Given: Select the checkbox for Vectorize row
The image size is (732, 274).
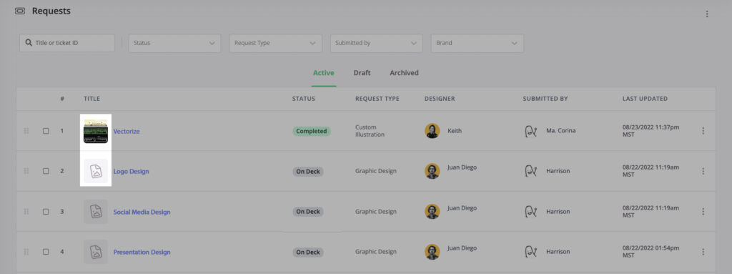Looking at the screenshot, I should click(46, 131).
